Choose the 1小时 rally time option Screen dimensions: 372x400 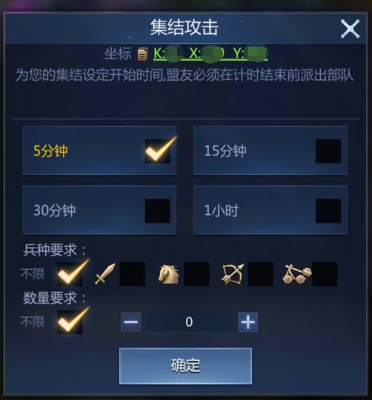click(x=270, y=210)
